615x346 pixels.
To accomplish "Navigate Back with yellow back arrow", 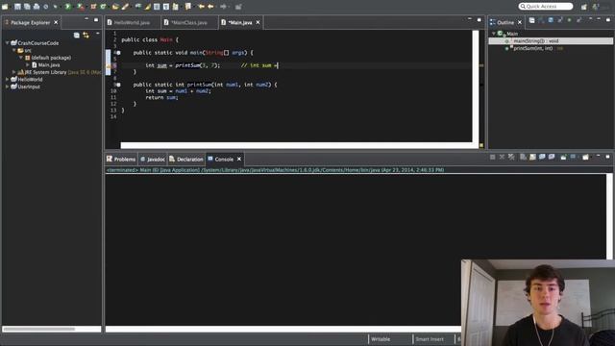I will [x=210, y=7].
